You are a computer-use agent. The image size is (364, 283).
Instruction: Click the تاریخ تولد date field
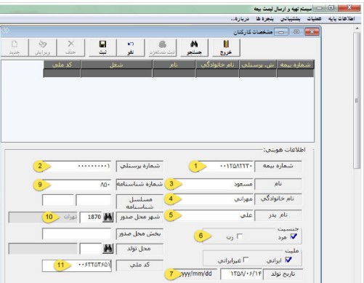[241, 274]
